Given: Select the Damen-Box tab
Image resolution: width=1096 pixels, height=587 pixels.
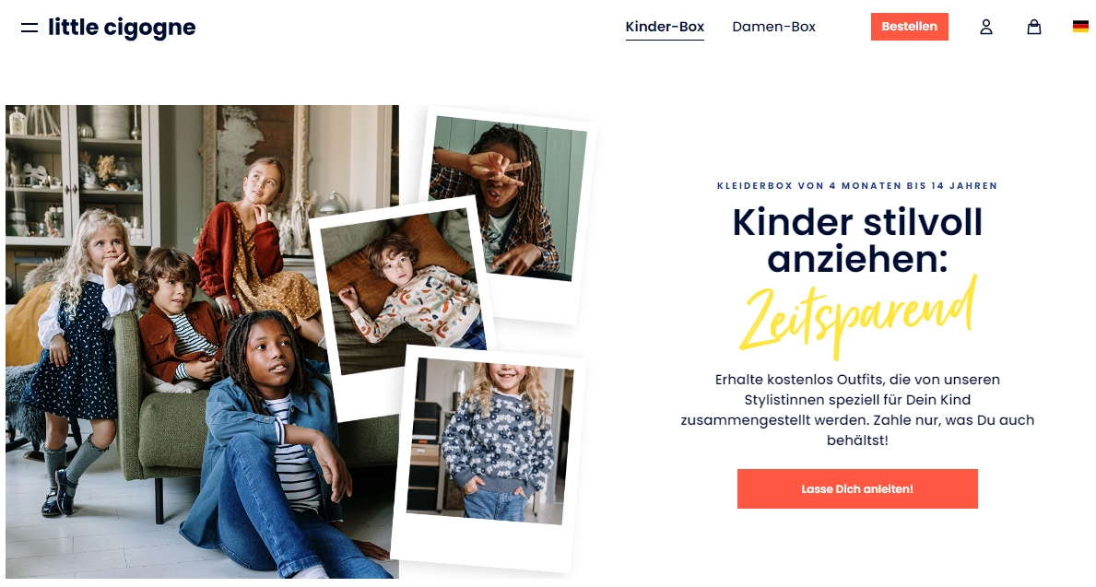Looking at the screenshot, I should 773,27.
